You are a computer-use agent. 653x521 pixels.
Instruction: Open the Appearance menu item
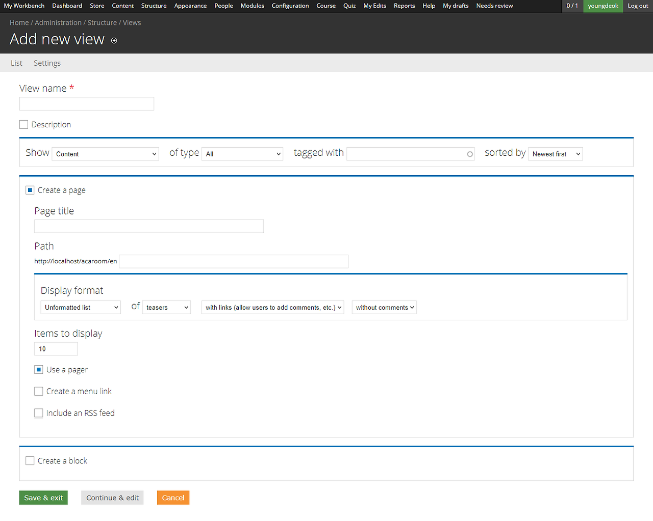coord(190,6)
